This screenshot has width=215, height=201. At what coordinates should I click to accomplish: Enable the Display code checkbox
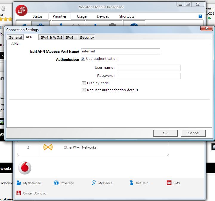(84, 83)
